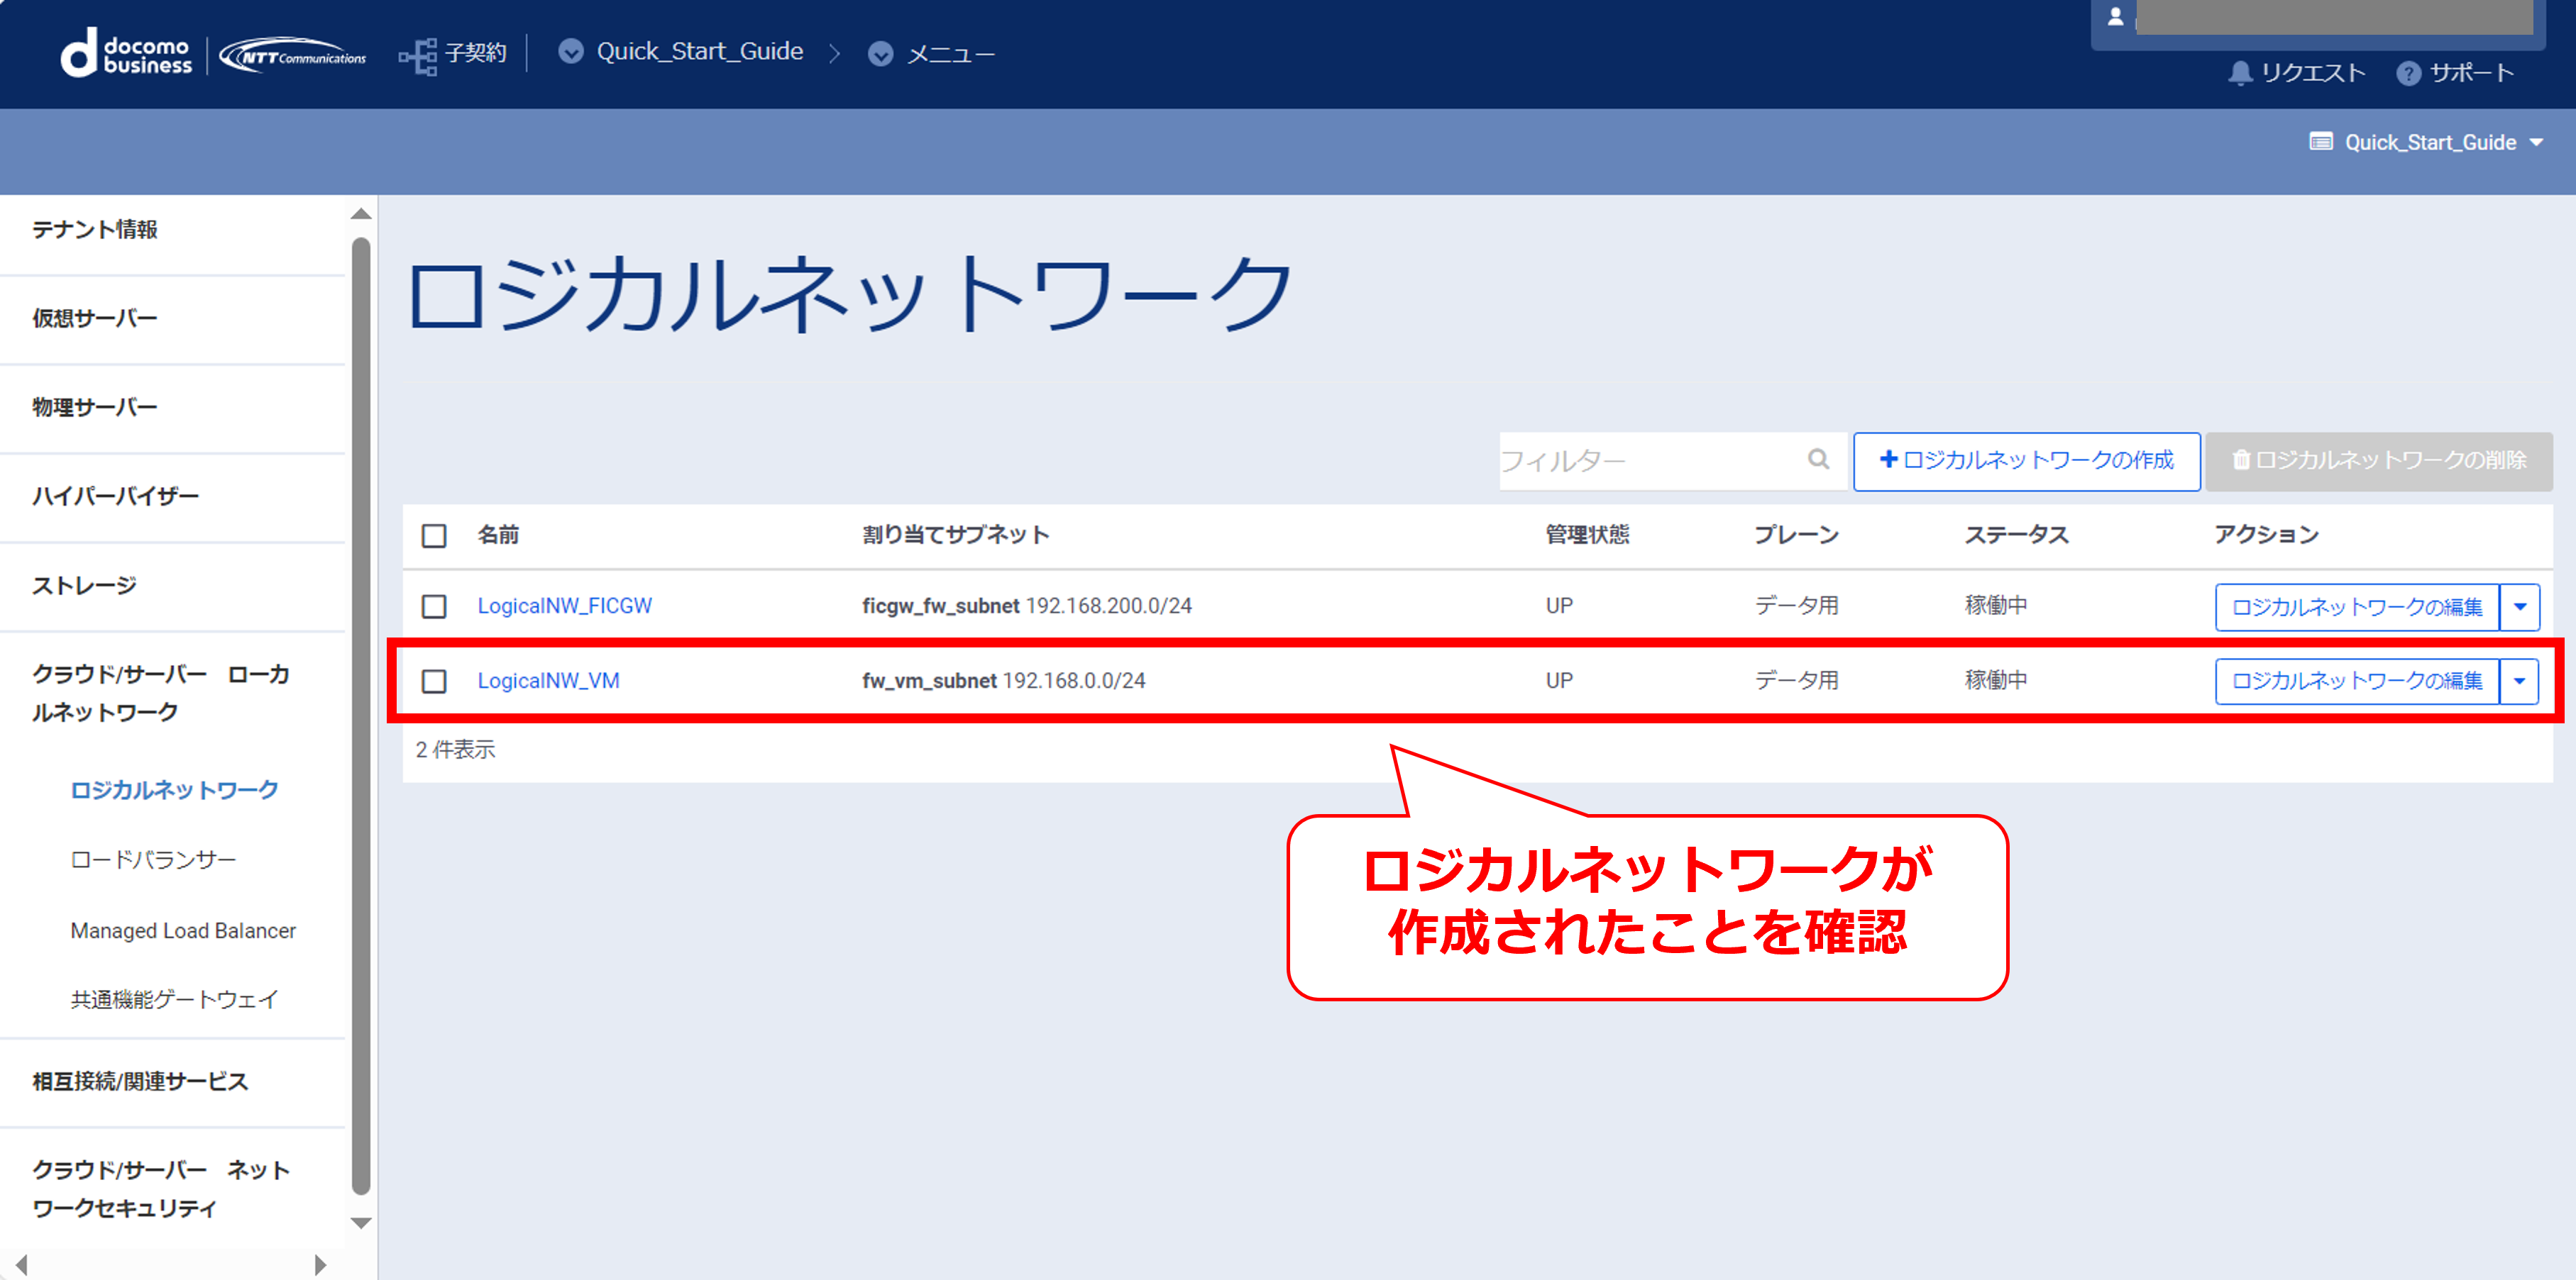Check the LogicalNW_FICGW row checkbox

(434, 606)
